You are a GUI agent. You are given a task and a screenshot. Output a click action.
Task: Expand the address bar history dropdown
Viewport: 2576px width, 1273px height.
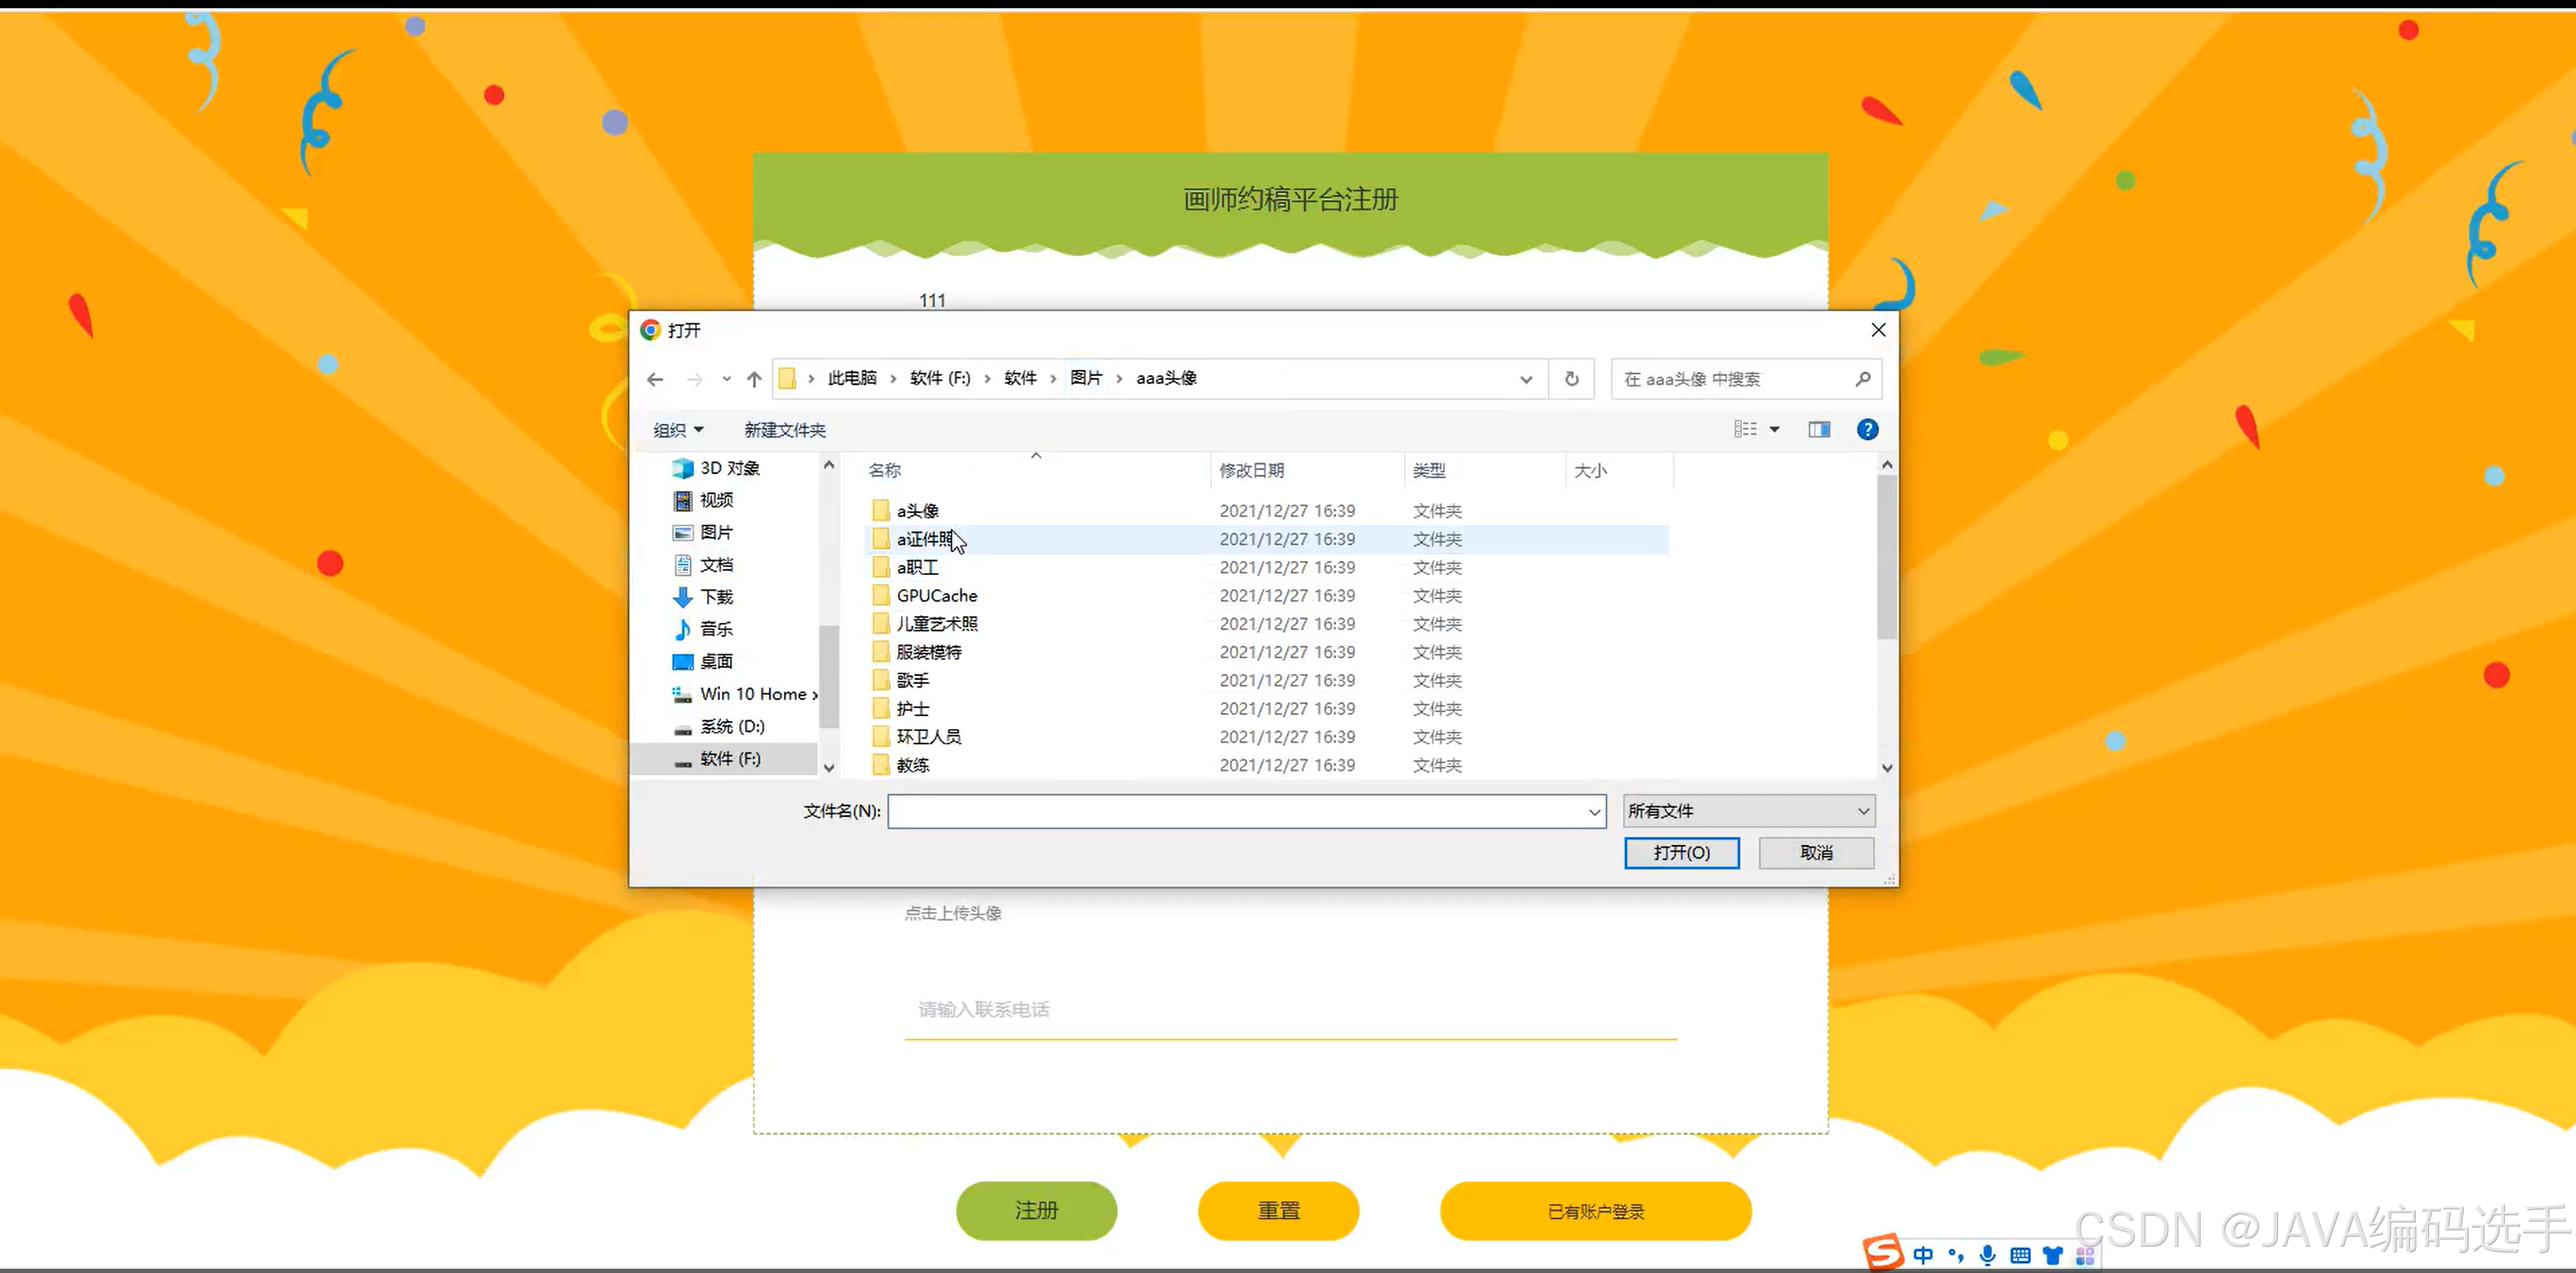point(1525,379)
